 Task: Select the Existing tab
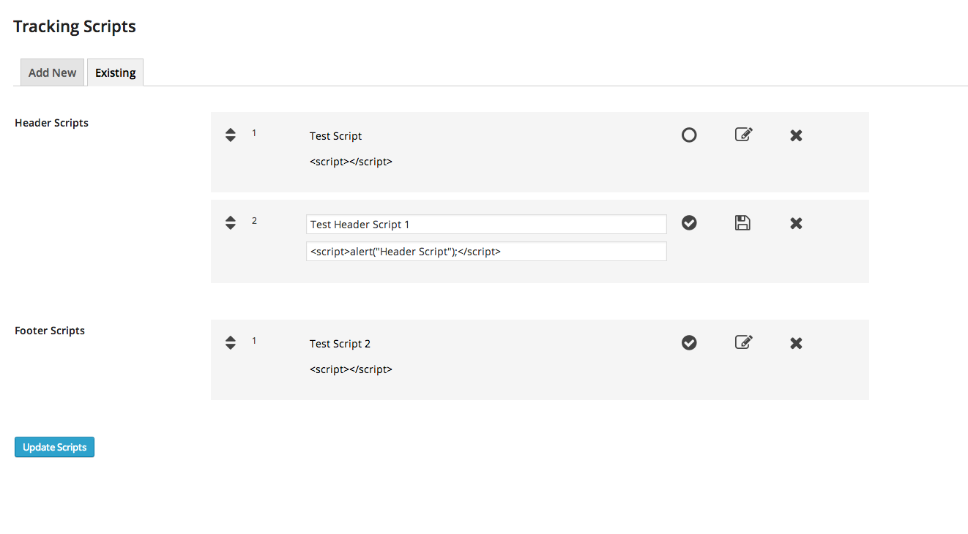[x=116, y=72]
